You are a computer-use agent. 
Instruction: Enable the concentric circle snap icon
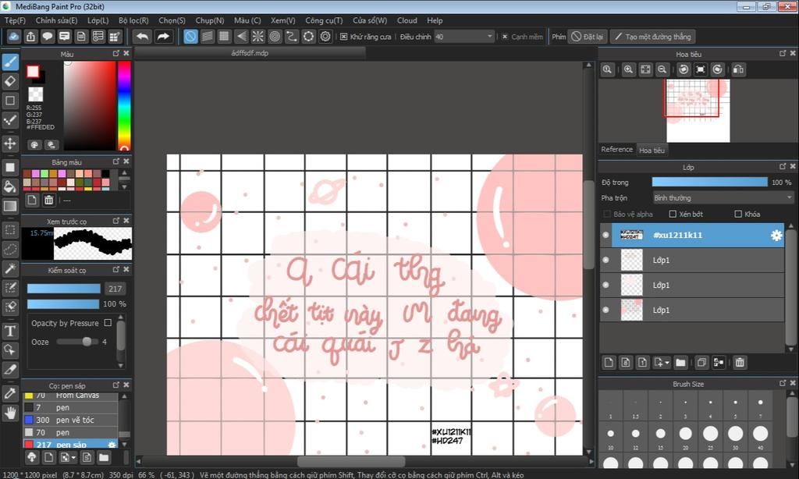click(x=275, y=37)
